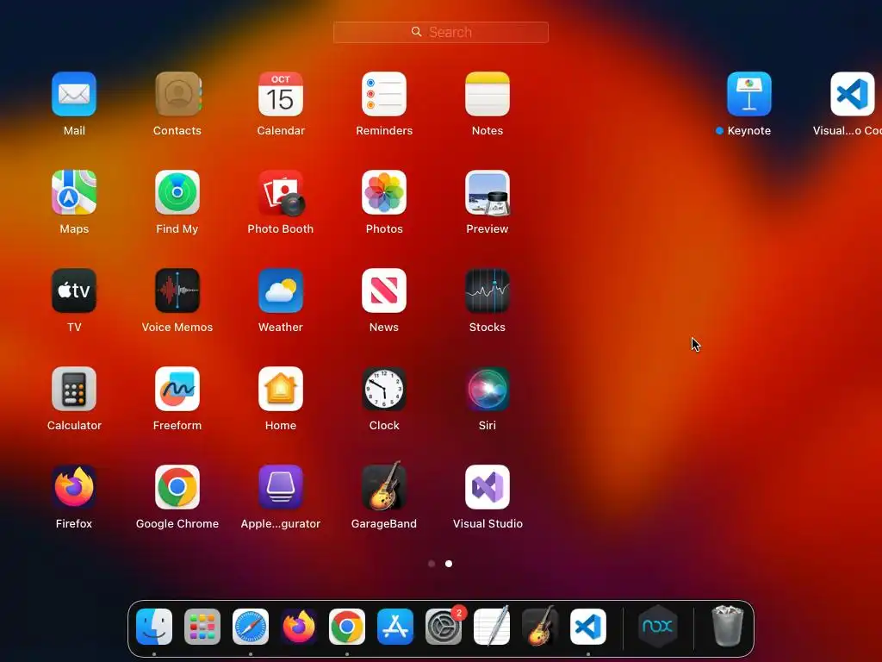The image size is (882, 662).
Task: Launch Firefox from the Launchpad grid
Action: click(74, 487)
